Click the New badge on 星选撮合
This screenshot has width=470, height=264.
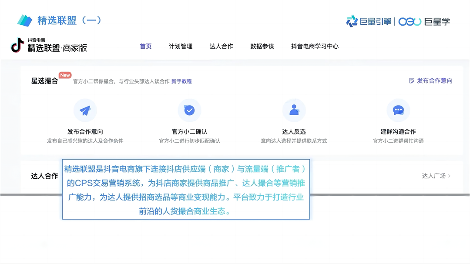point(64,75)
